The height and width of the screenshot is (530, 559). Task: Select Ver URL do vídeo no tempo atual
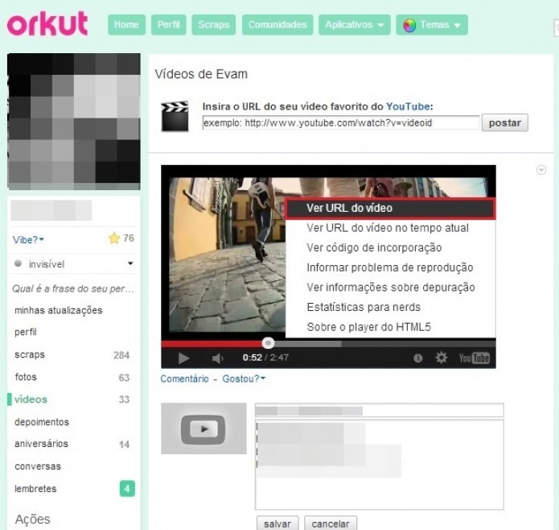coord(390,228)
